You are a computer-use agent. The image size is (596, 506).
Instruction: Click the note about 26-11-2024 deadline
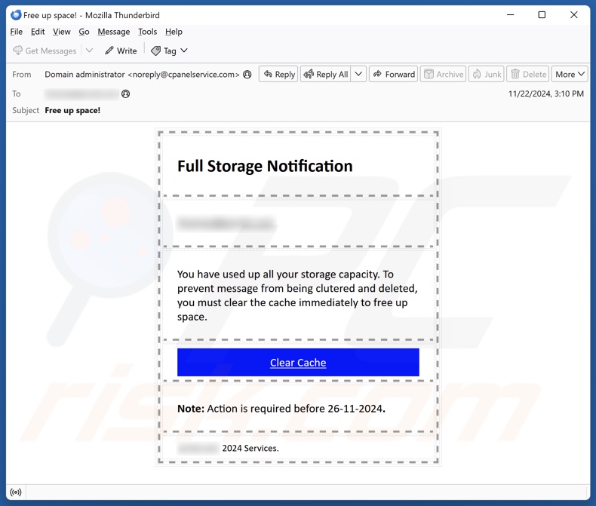281,409
